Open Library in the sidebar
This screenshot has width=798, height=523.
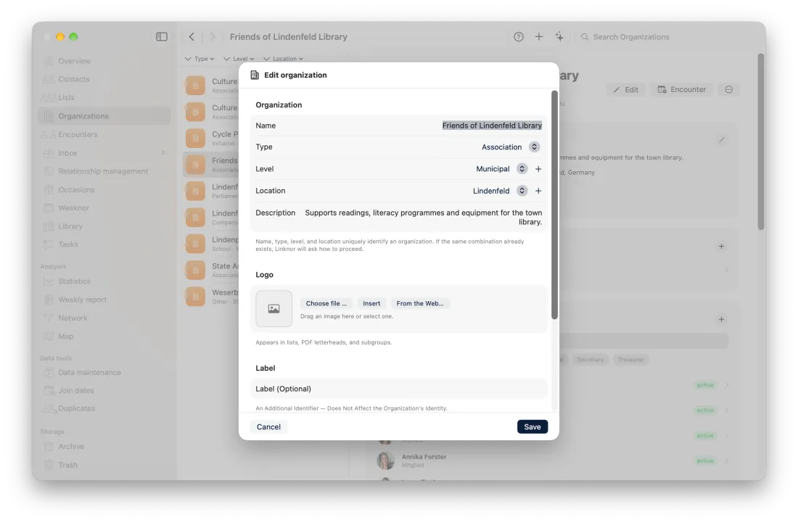(105, 226)
